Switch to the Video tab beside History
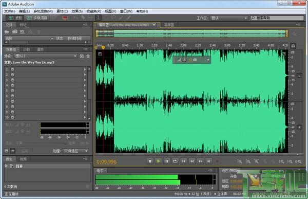This screenshot has width=308, height=199. pyautogui.click(x=23, y=159)
